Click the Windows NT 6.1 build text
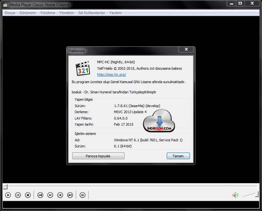The height and width of the screenshot is (211, 262). 148,140
